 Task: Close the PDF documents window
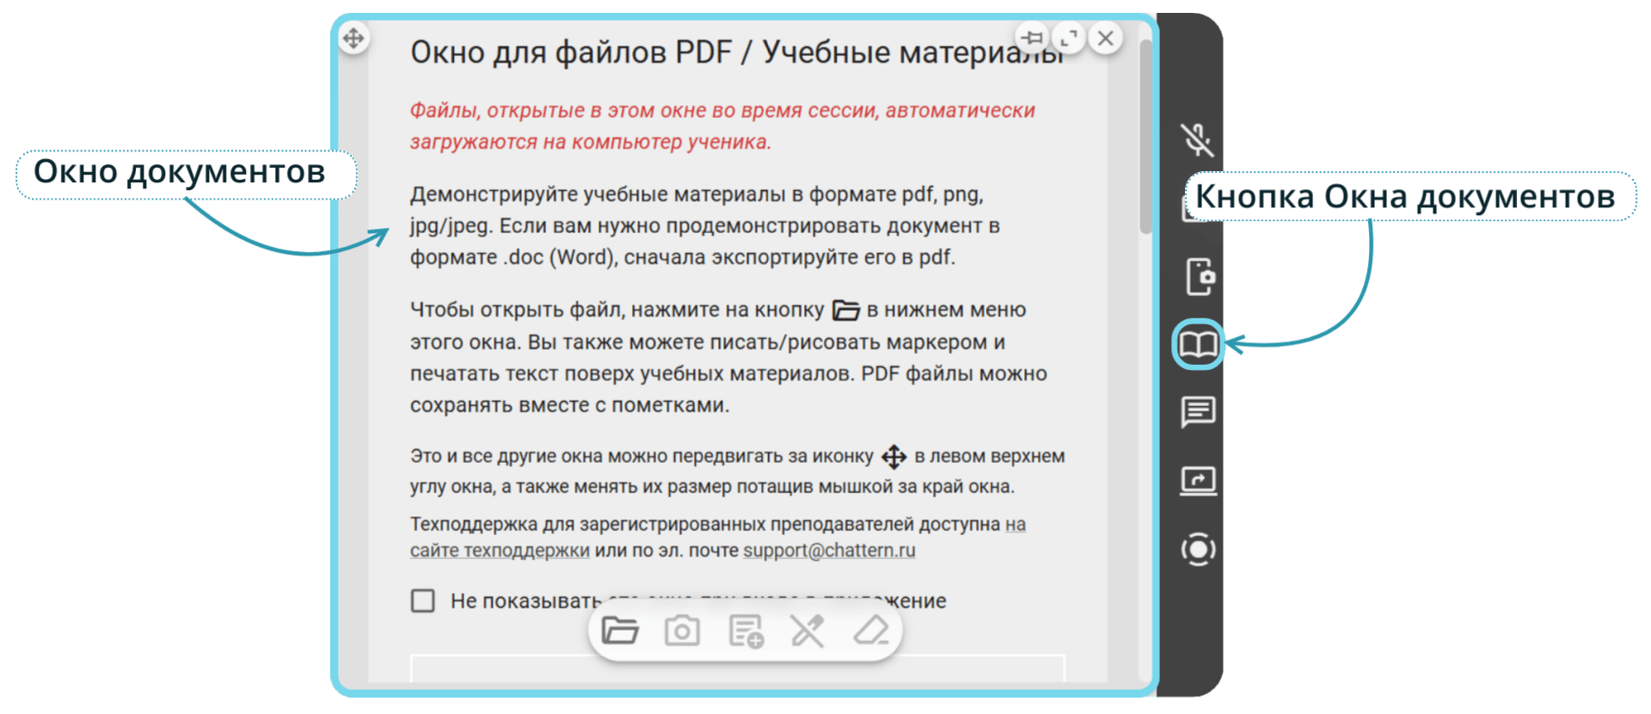(1106, 38)
